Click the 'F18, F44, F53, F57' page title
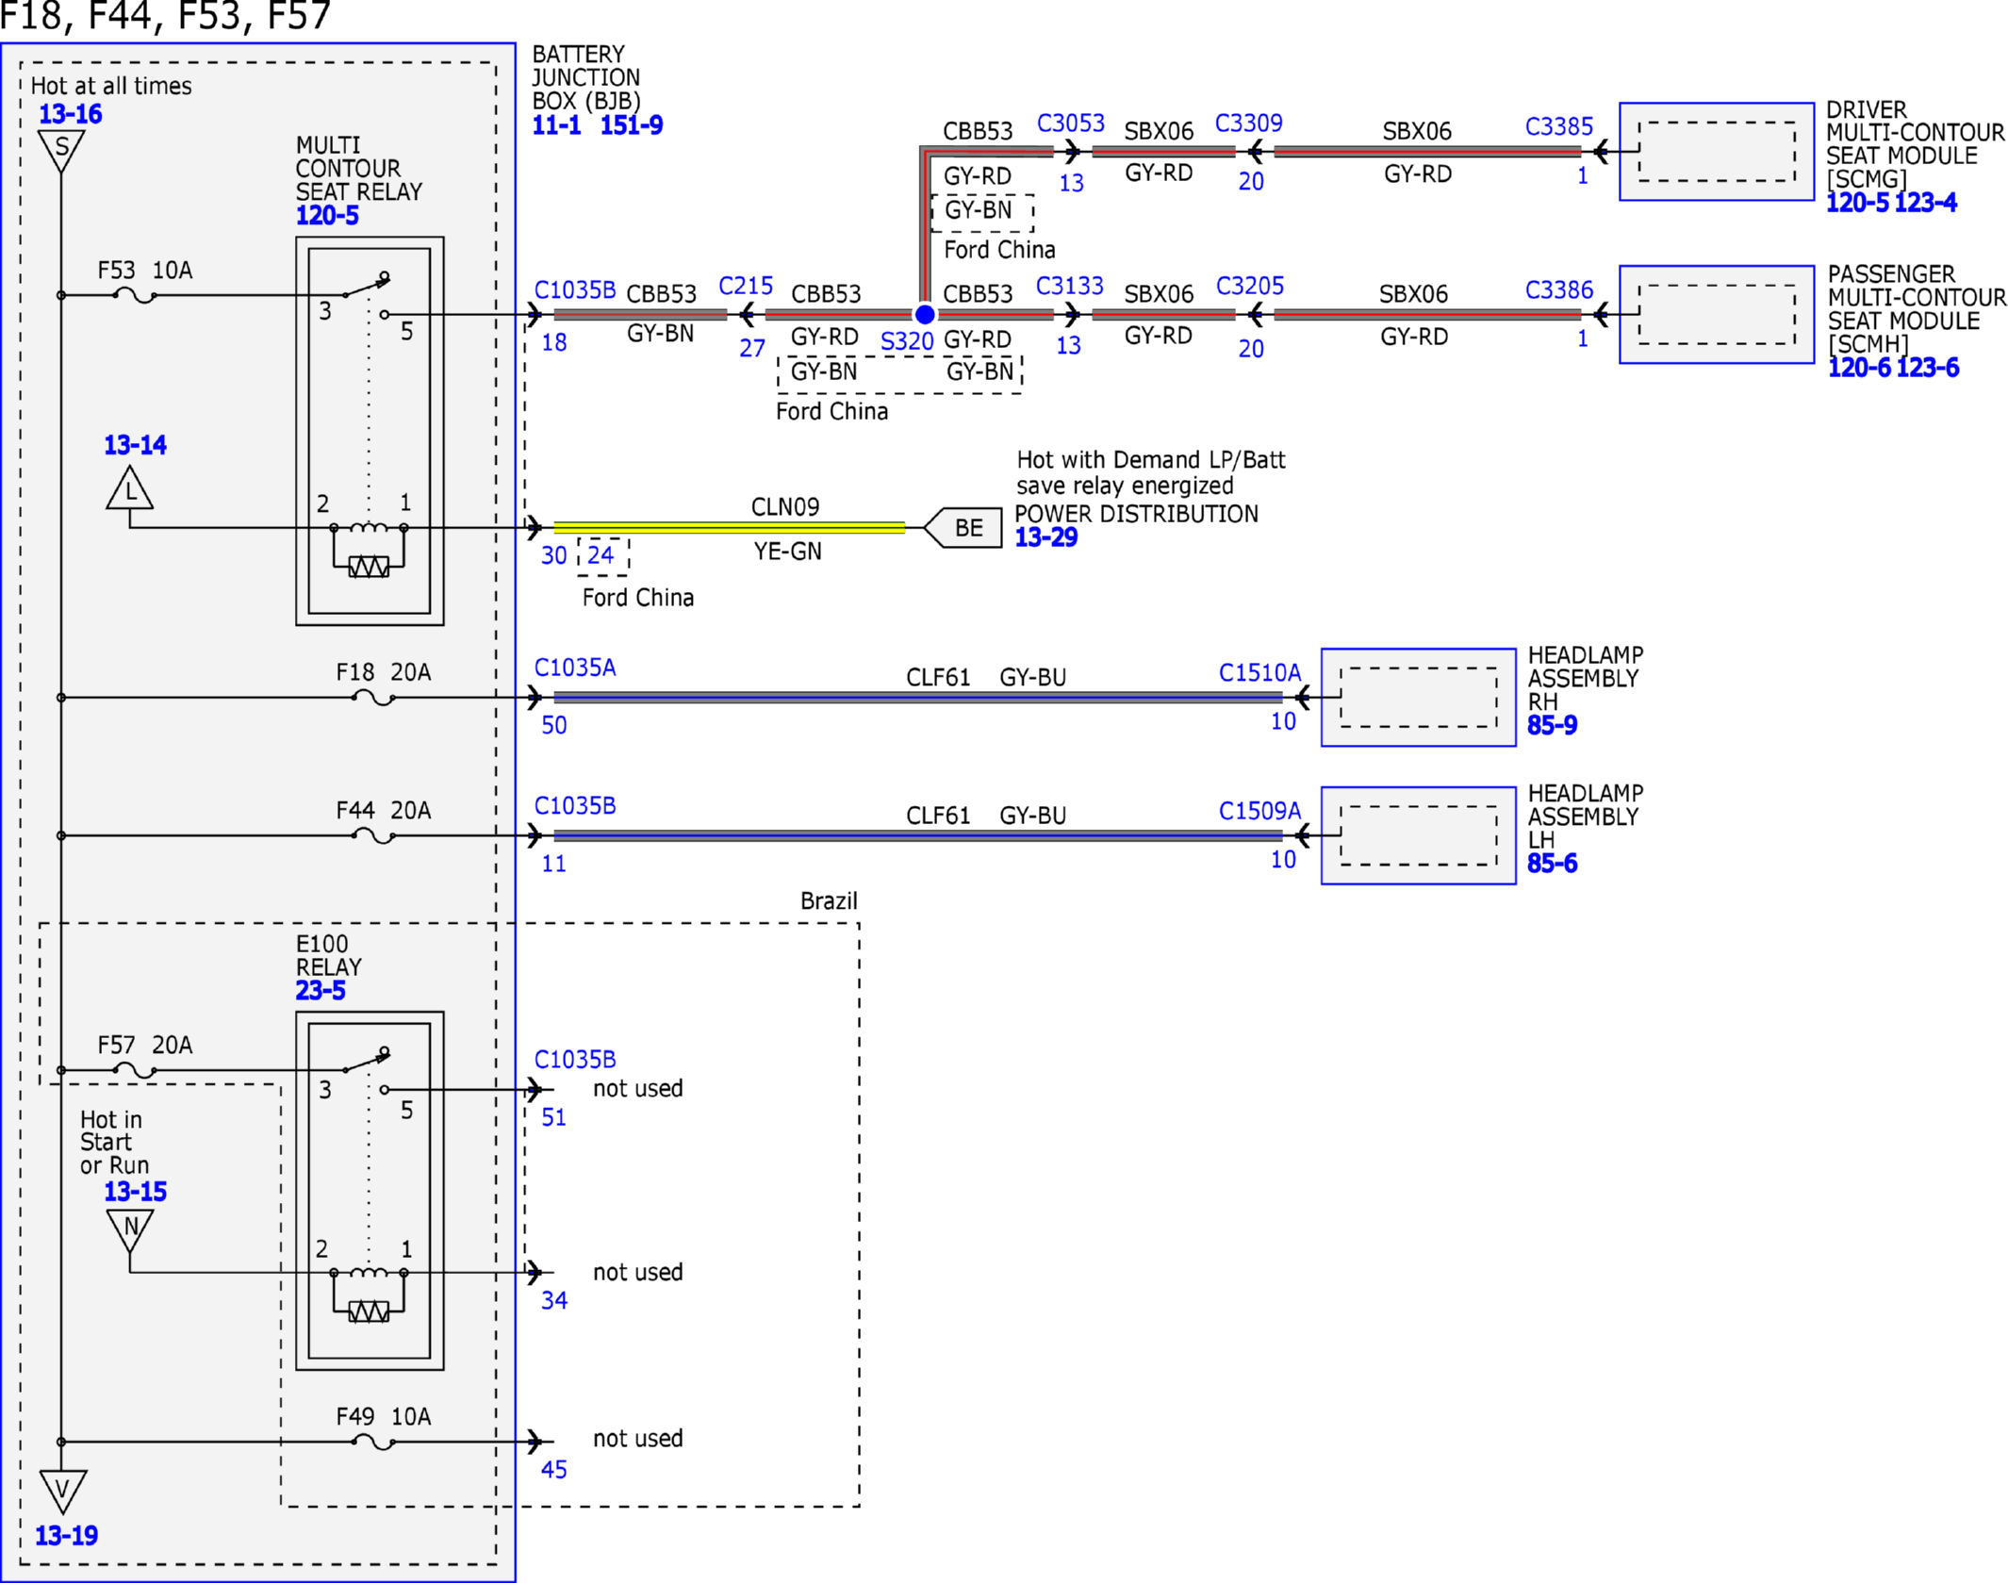This screenshot has height=1583, width=2008. 166,16
